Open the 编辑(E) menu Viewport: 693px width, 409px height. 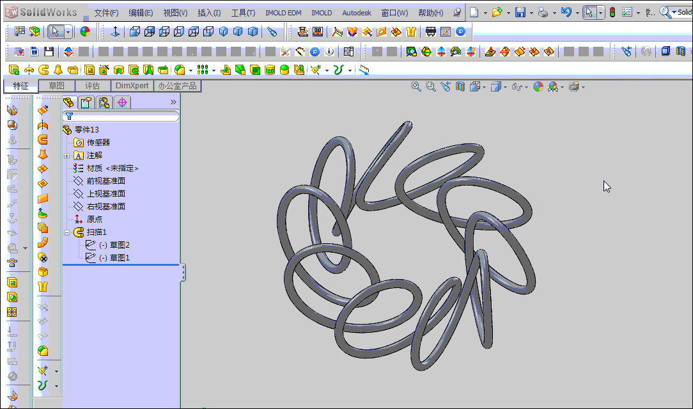click(x=141, y=13)
